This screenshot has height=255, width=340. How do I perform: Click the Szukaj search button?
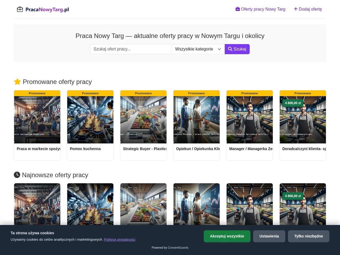(237, 49)
